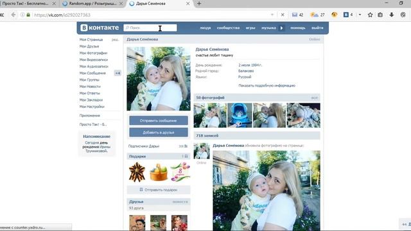Open the '718 записей' wall header
The height and width of the screenshot is (231, 411).
click(257, 135)
